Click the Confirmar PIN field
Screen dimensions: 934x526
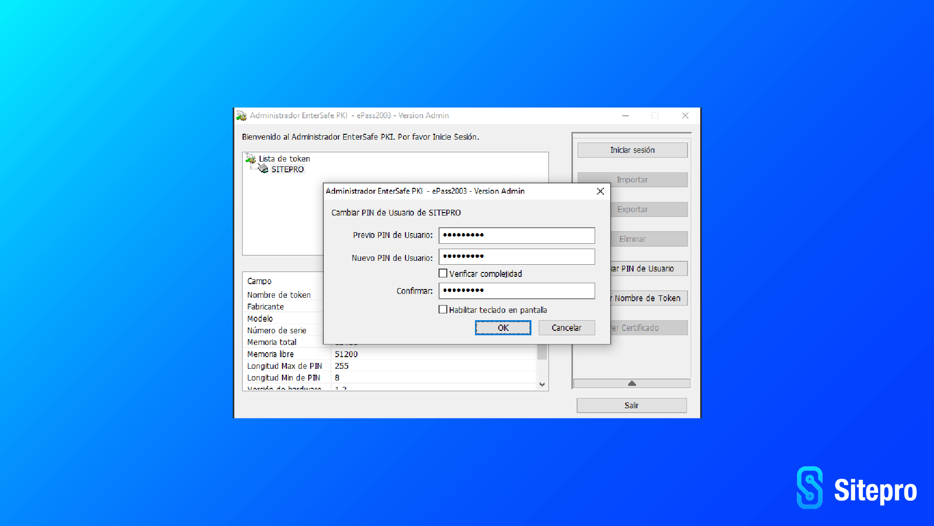[x=517, y=291]
